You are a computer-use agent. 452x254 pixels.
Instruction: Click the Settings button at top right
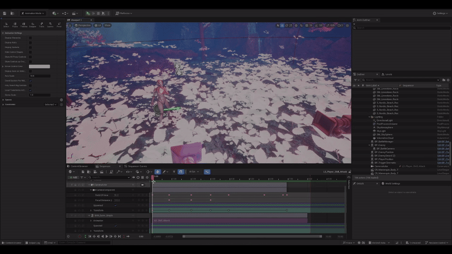pos(440,13)
